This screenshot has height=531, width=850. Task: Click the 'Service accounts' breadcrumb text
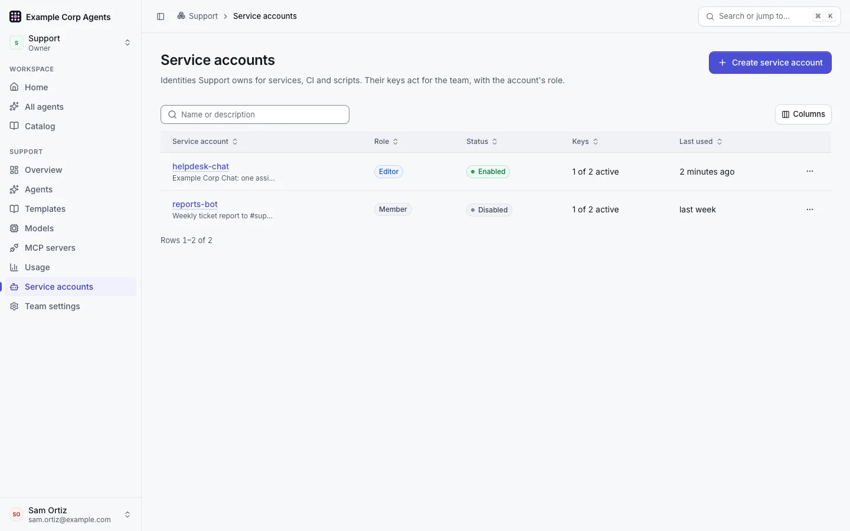click(265, 16)
